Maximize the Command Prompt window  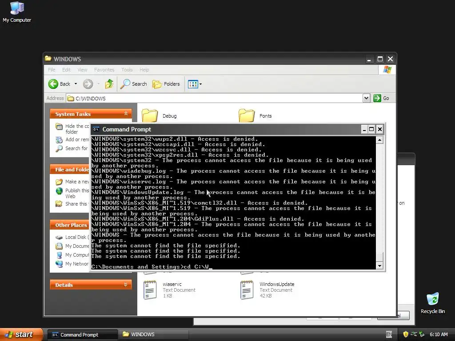(371, 129)
